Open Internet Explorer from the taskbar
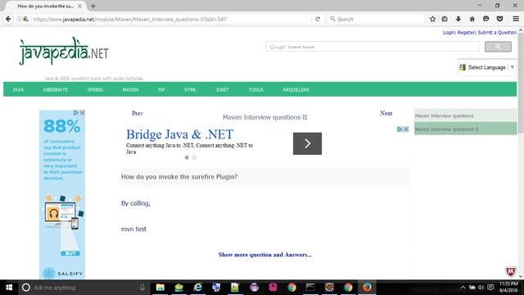This screenshot has width=524, height=295. pos(197,288)
